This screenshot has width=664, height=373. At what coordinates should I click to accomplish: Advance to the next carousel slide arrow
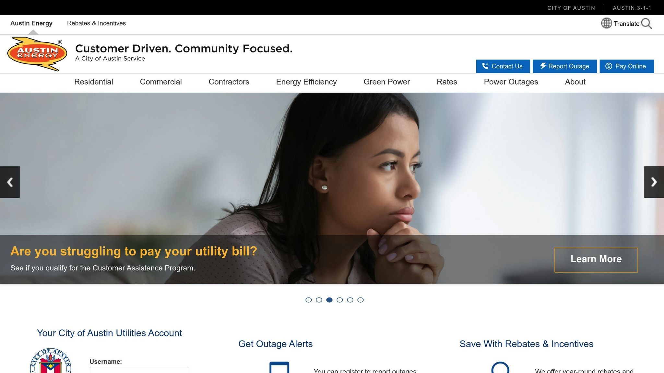[x=654, y=182]
